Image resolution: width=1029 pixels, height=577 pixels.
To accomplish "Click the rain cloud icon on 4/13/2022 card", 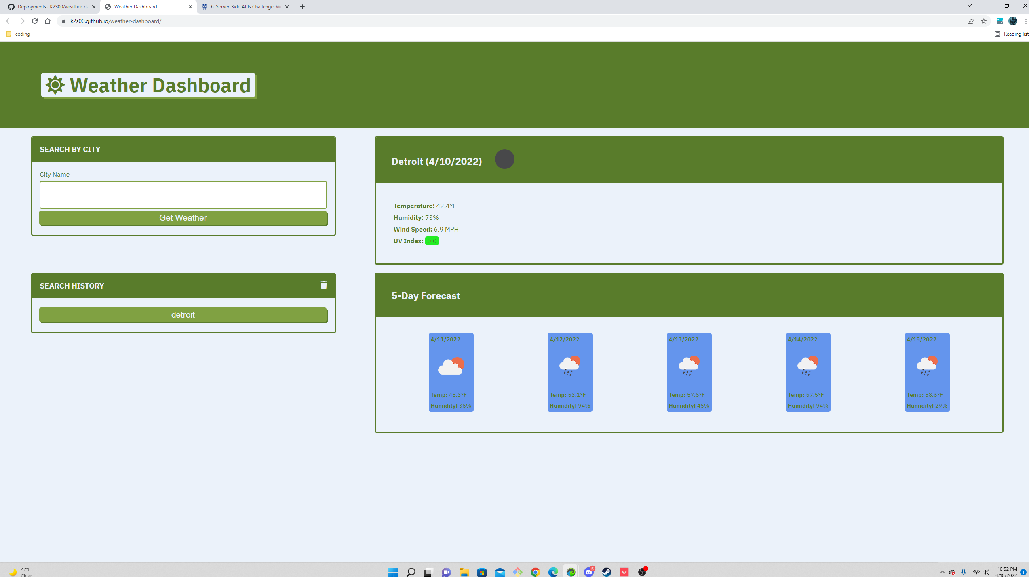I will [689, 366].
